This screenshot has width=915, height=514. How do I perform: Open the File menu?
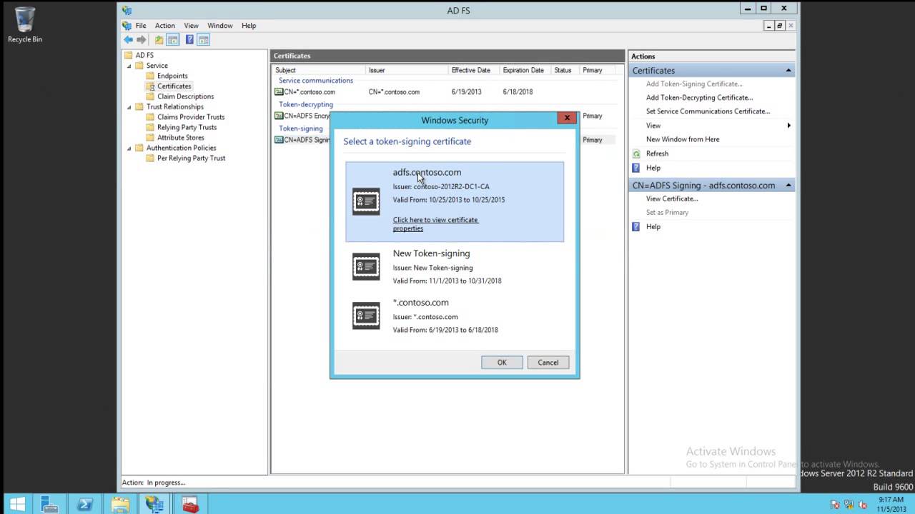point(141,26)
